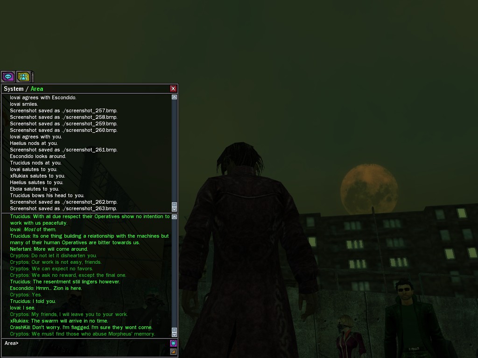Close the System / Area chat window

173,89
